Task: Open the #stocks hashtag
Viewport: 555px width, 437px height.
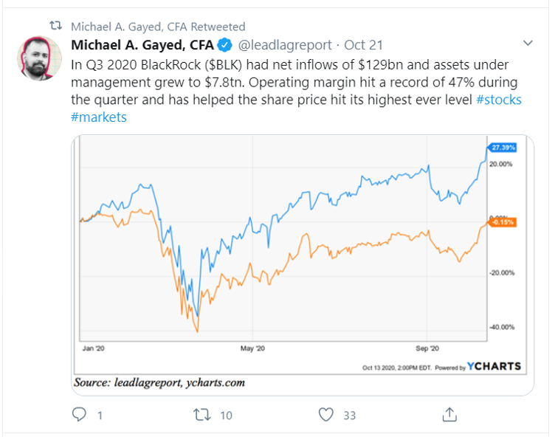Action: [497, 100]
